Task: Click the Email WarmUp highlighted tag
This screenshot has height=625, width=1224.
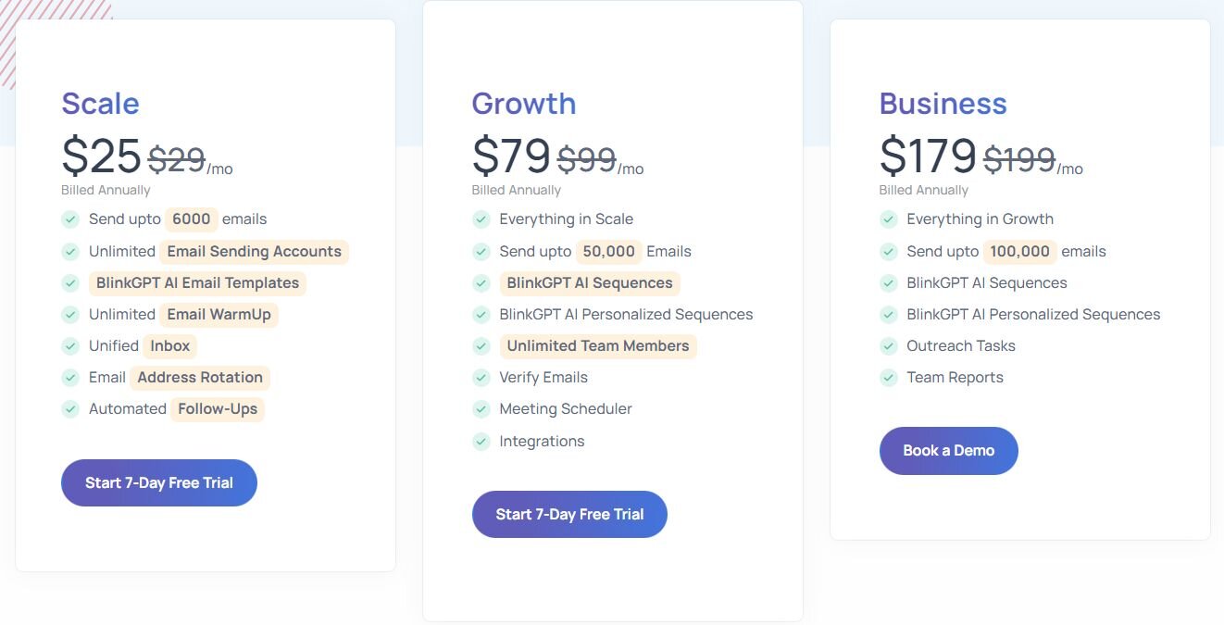Action: [x=219, y=314]
